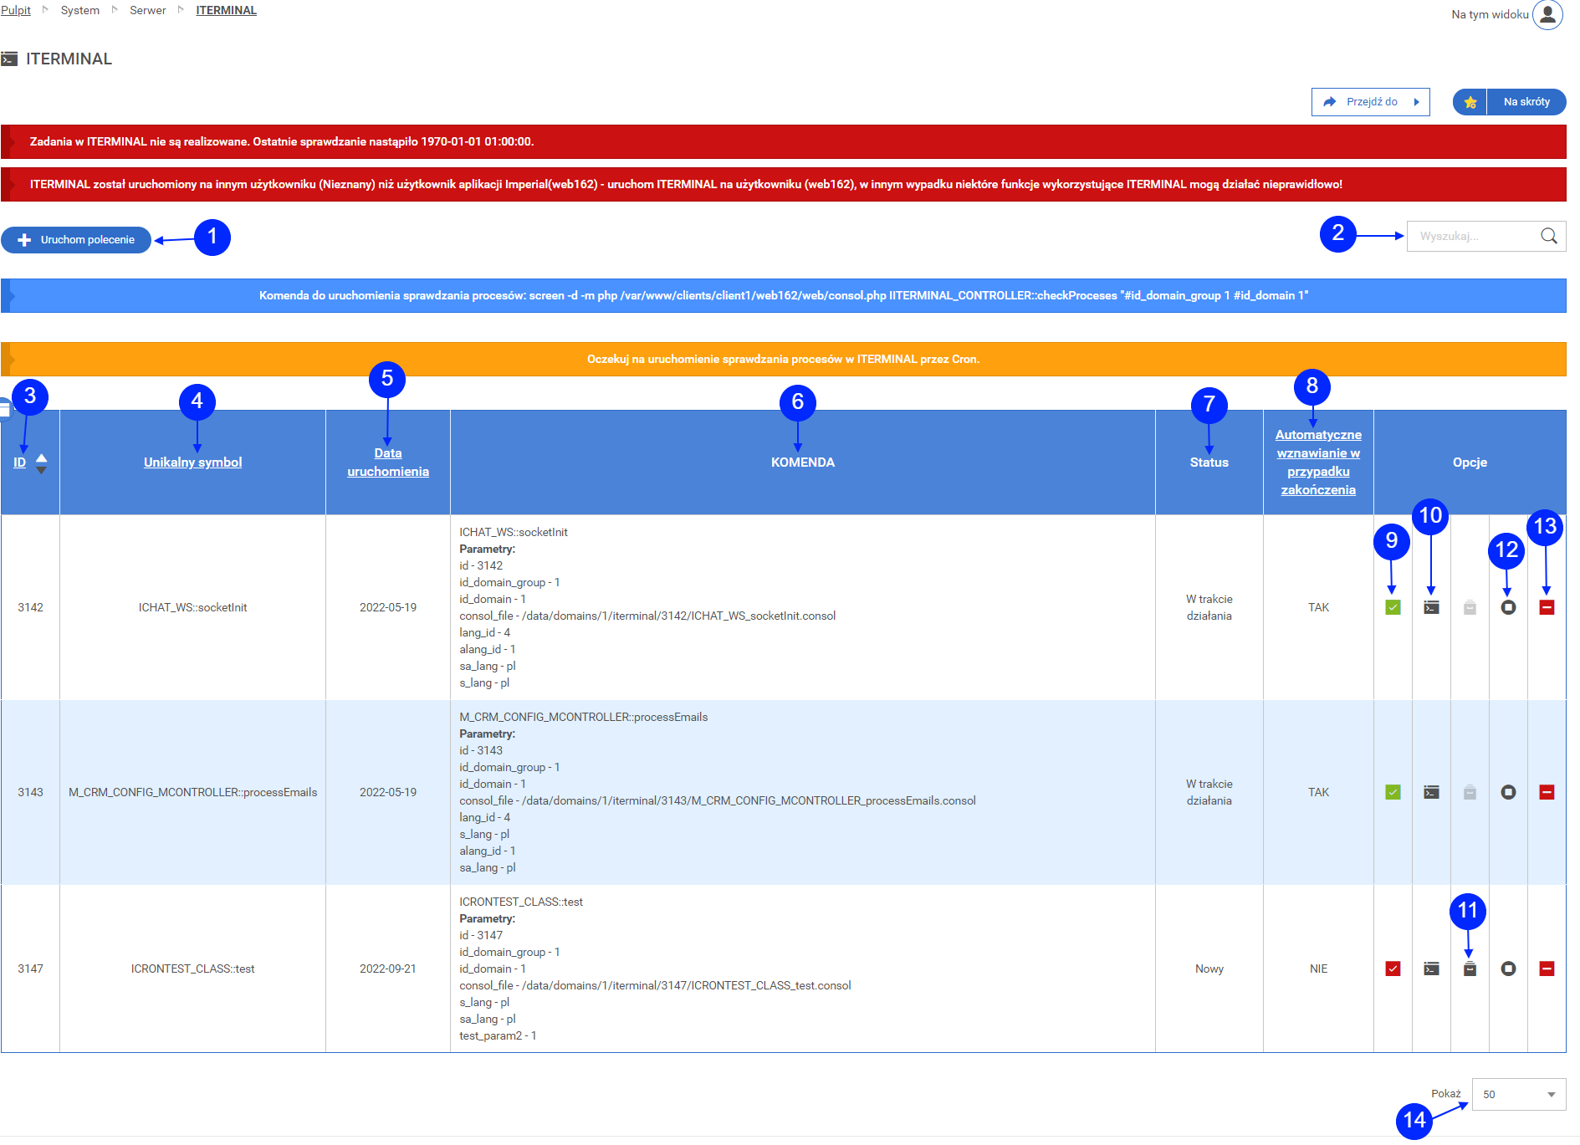Screen dimensions: 1580x1145
Task: Click the stop circle icon for row 3143
Action: click(x=1508, y=792)
